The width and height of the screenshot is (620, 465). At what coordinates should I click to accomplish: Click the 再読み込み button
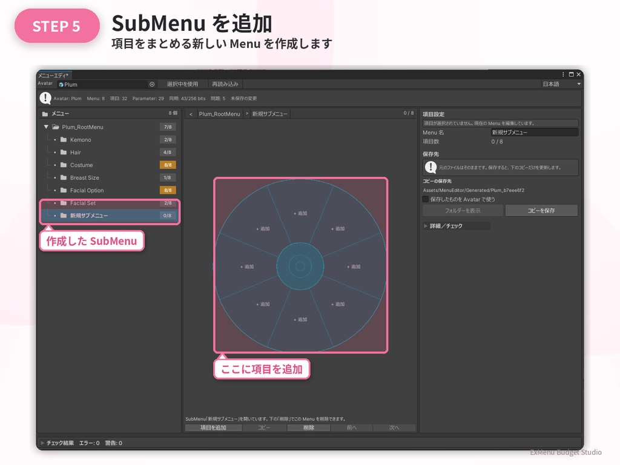point(225,84)
